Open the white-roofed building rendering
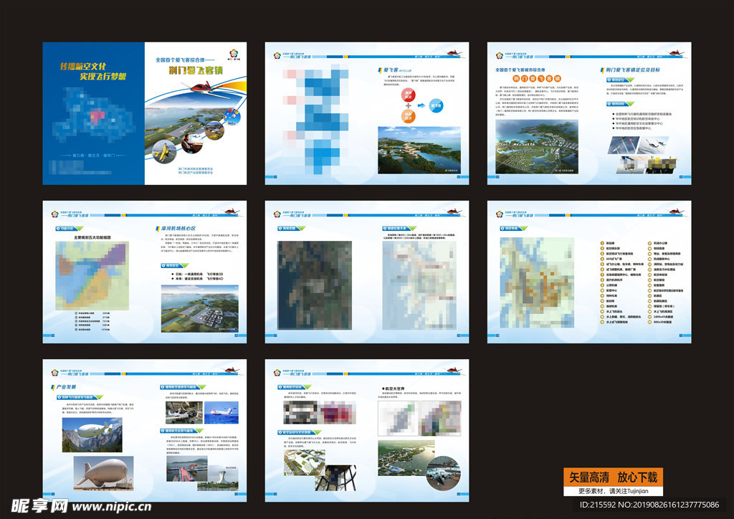Screen dimensions: 734x519 tap(305, 463)
